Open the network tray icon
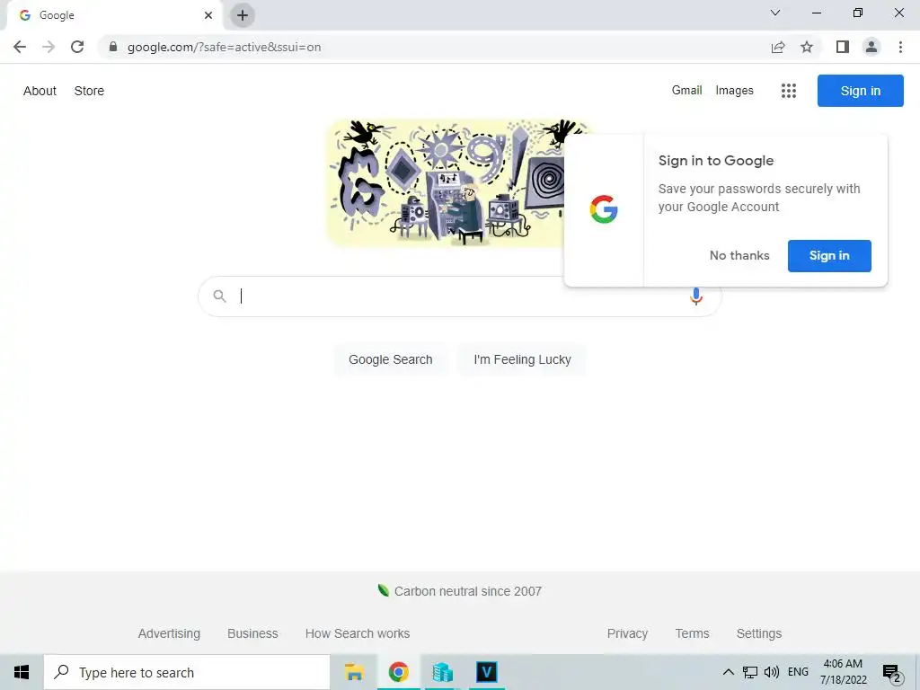 pyautogui.click(x=750, y=672)
